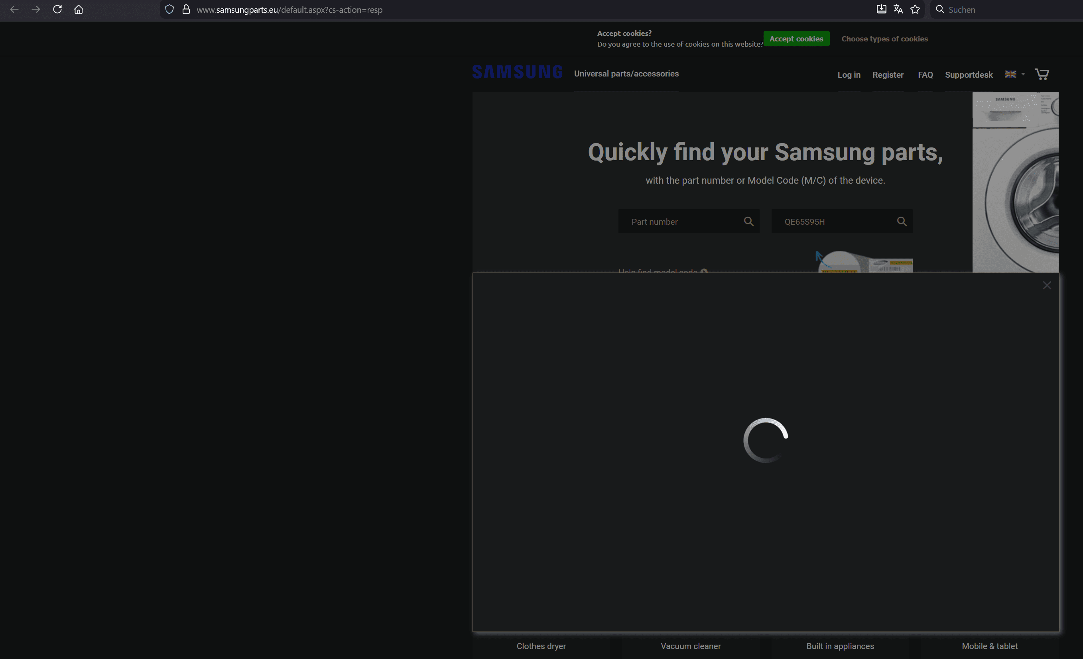Select the Clothes dryer category
The height and width of the screenshot is (659, 1083).
pyautogui.click(x=541, y=646)
